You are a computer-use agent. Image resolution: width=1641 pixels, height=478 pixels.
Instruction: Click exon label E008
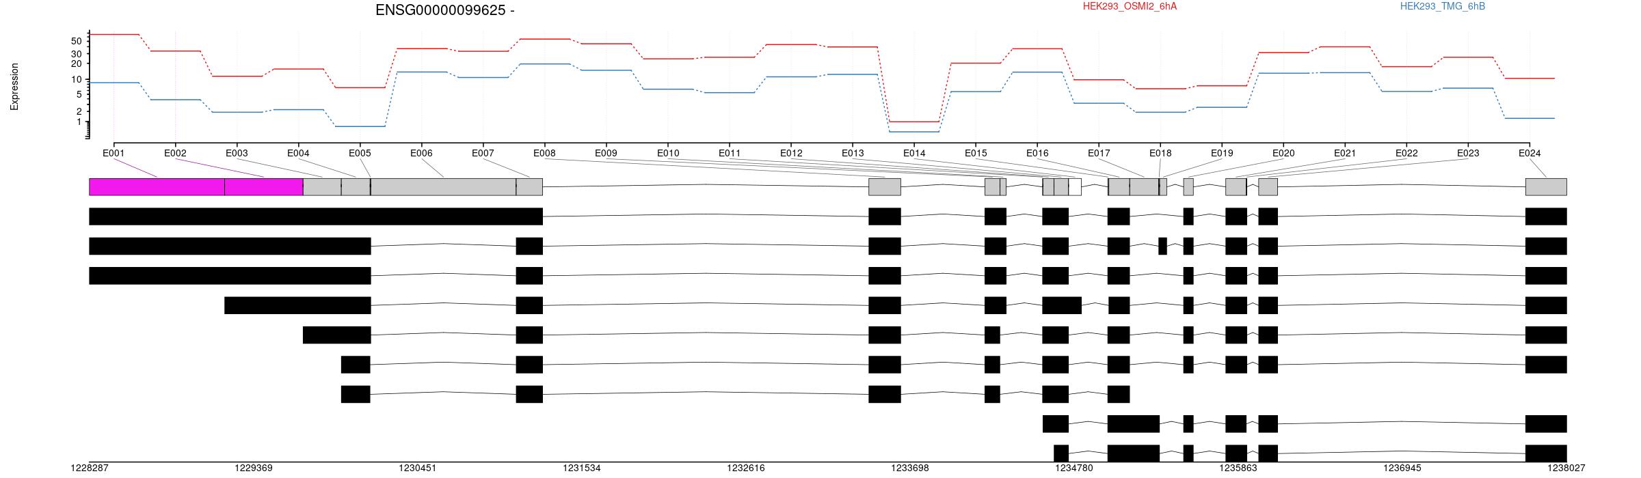(544, 153)
